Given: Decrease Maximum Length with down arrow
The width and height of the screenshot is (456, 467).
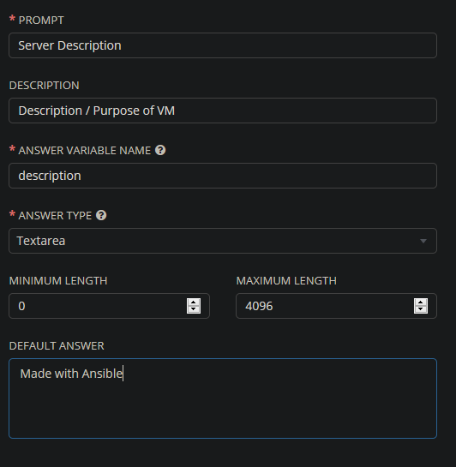Looking at the screenshot, I should click(x=421, y=309).
